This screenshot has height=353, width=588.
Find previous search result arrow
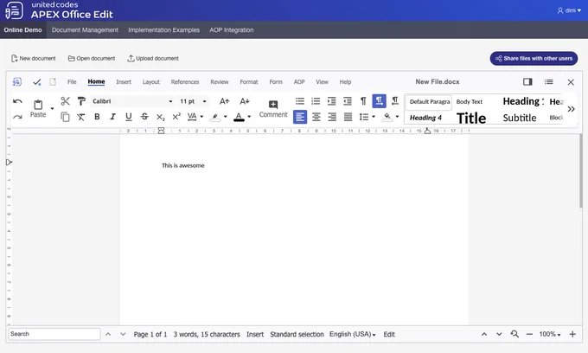pos(108,334)
